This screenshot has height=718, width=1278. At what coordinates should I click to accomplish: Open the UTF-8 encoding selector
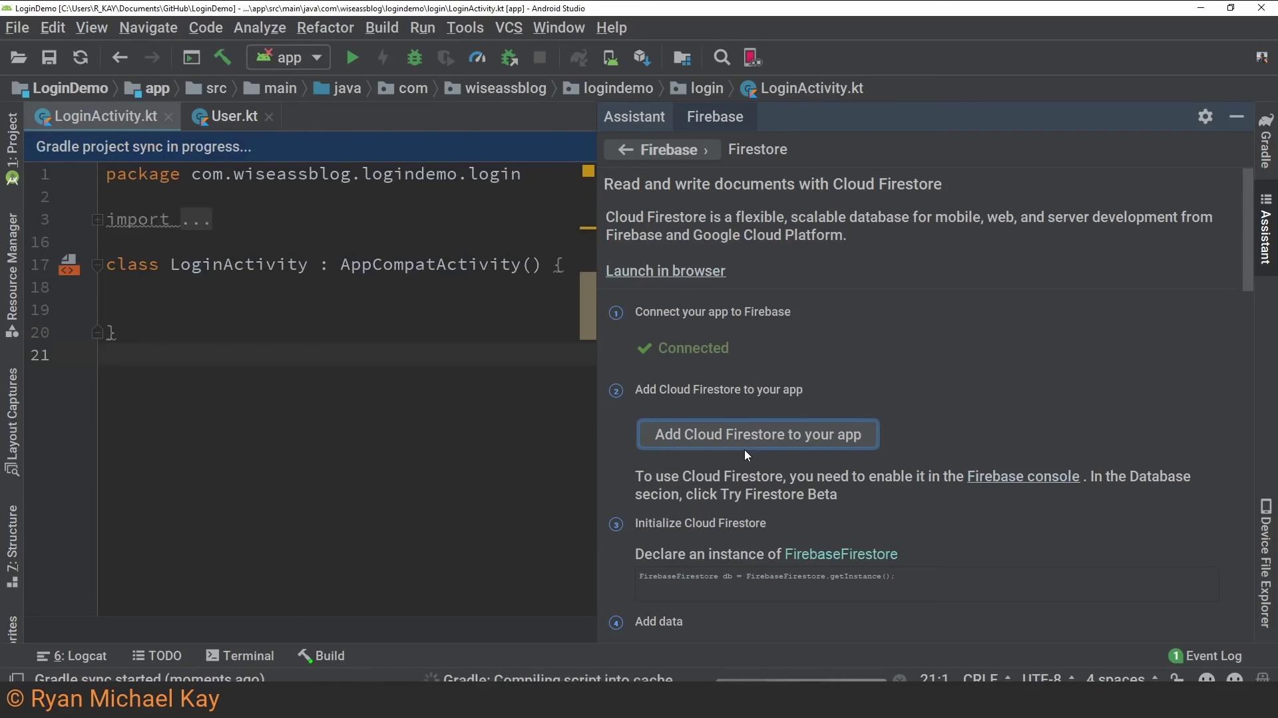coord(1048,677)
